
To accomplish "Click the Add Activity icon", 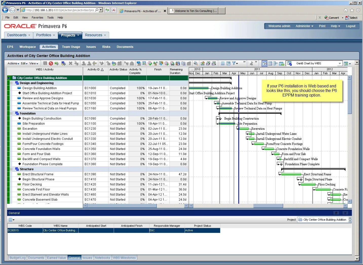I will point(57,63).
